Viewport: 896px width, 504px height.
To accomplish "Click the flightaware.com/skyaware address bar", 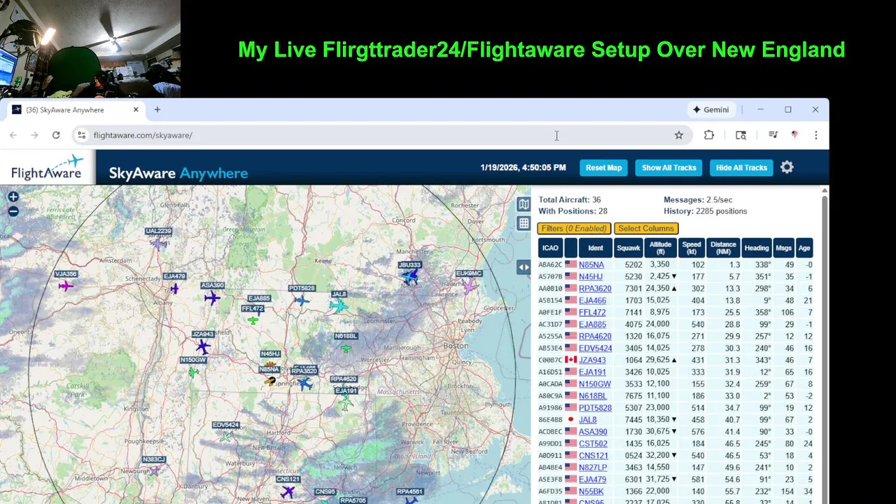I will 381,135.
